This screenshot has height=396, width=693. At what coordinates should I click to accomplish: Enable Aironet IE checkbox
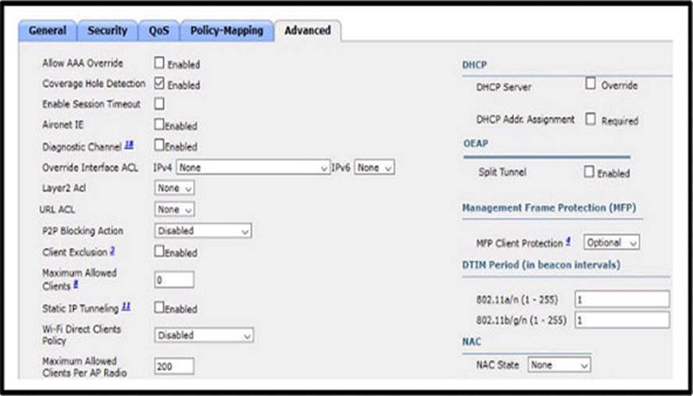159,124
